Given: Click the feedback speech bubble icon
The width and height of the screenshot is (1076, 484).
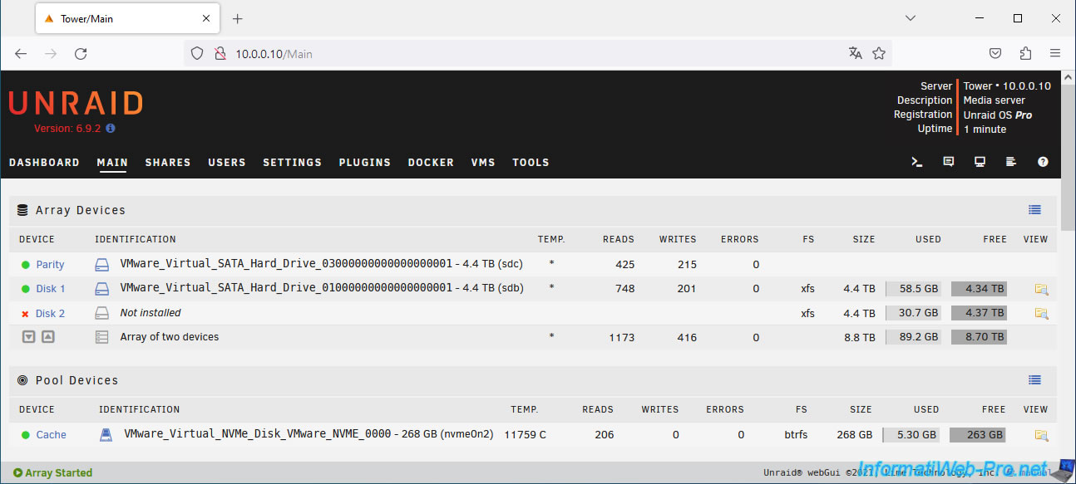Looking at the screenshot, I should [949, 163].
